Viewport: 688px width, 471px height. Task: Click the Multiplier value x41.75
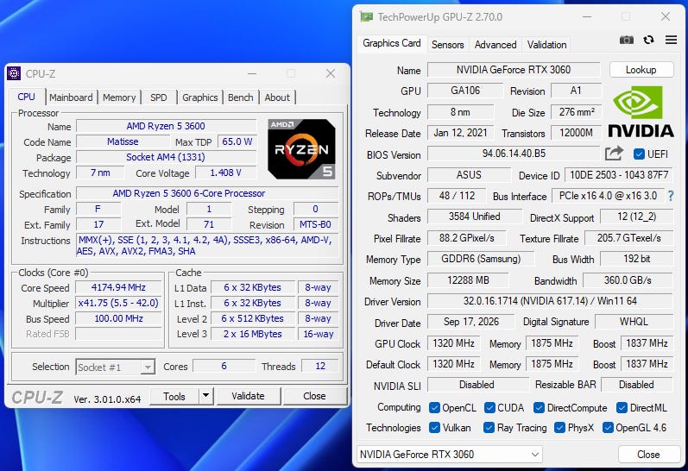(x=118, y=303)
